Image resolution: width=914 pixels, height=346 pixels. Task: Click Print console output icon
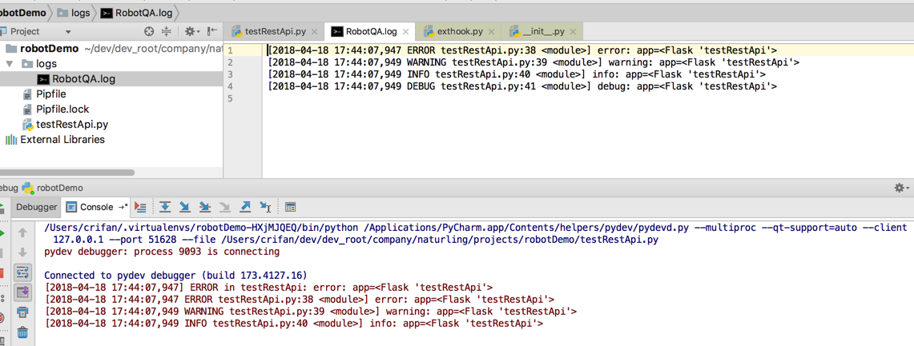click(x=22, y=312)
